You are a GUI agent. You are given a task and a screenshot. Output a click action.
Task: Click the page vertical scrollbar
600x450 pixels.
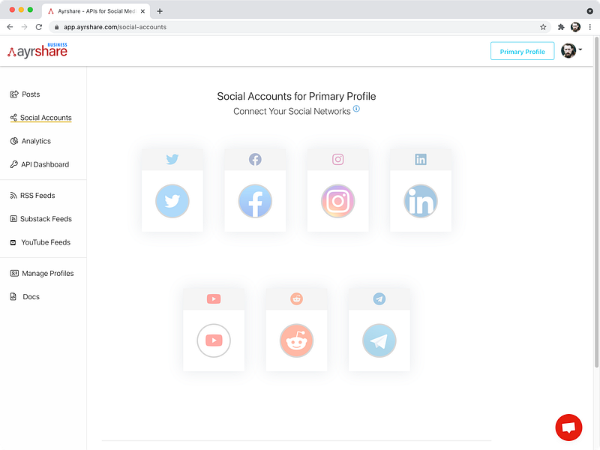(x=596, y=202)
